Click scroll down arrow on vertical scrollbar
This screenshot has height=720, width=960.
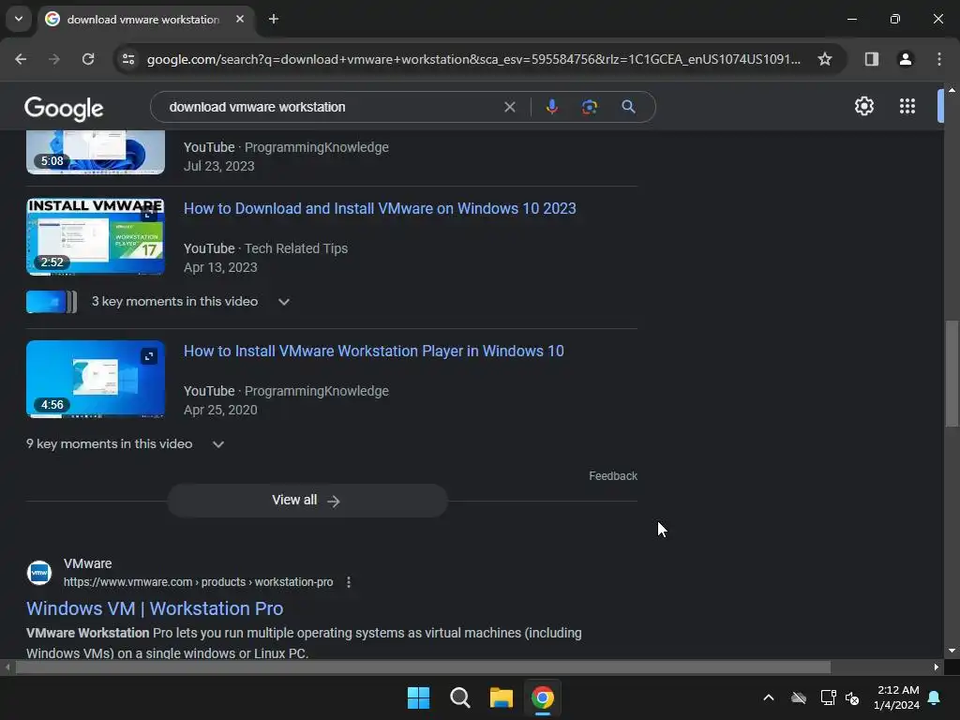[952, 651]
